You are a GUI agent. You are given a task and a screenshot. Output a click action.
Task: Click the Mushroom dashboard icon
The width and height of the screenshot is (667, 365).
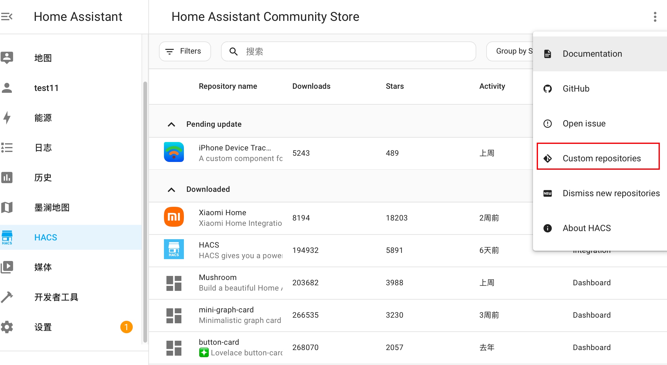click(174, 283)
